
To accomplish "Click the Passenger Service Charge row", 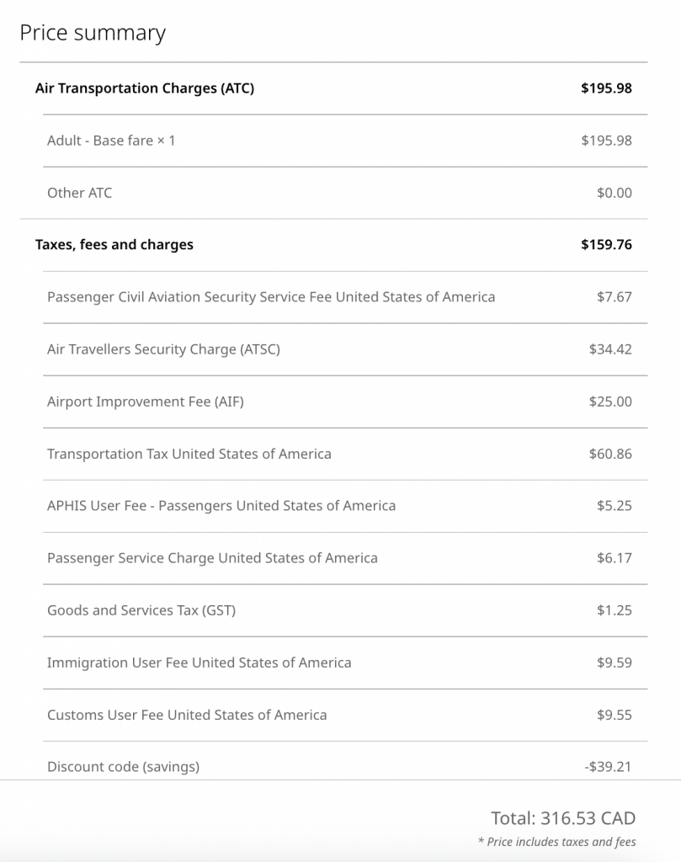I will pos(212,558).
